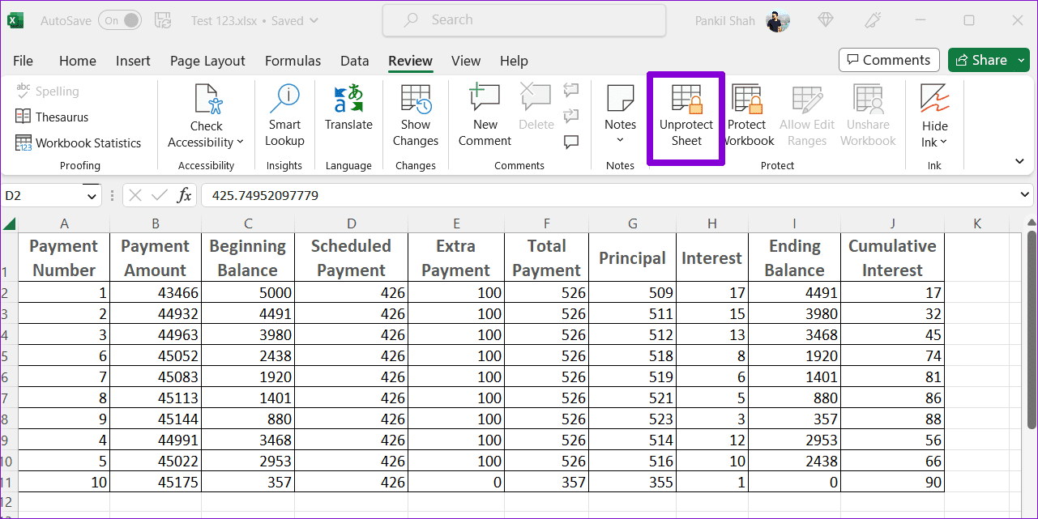The image size is (1038, 519).
Task: Click Ending Balance cell 2953
Action: click(794, 440)
